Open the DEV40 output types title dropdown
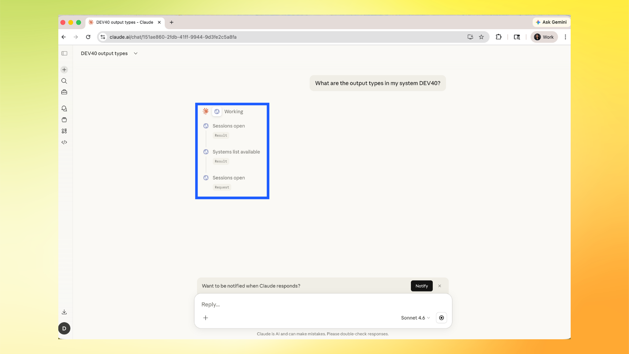Viewport: 629px width, 354px height. pos(136,53)
